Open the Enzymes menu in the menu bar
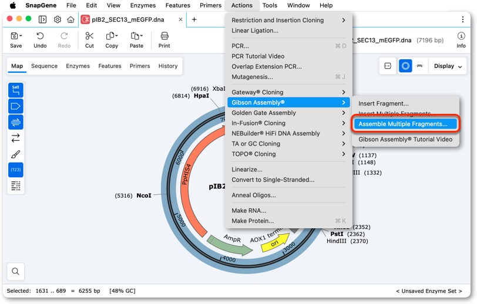Screen dimensions: 477x304 pos(143,5)
